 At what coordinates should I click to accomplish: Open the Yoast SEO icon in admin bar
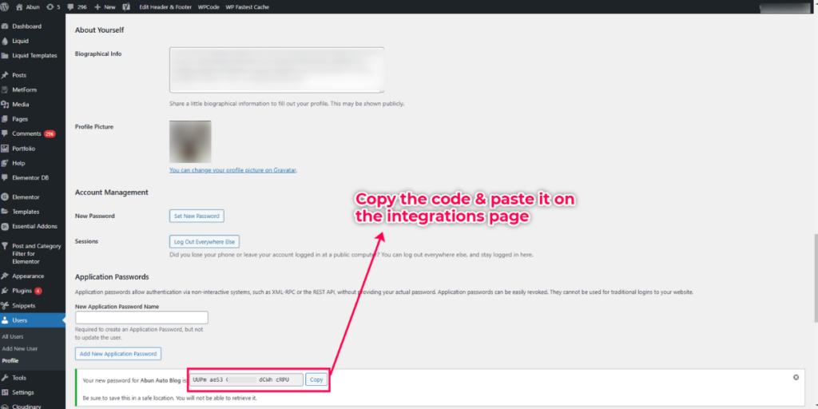tap(126, 7)
